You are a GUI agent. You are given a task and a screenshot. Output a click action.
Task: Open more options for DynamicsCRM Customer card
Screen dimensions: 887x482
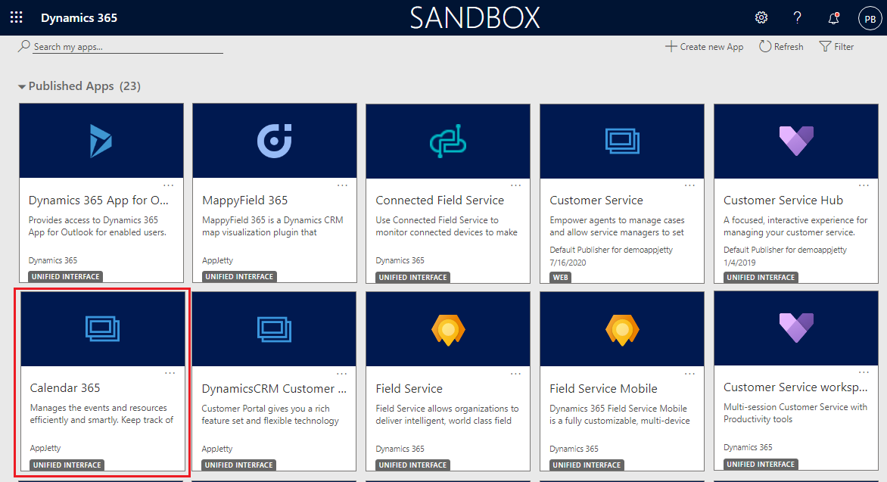click(x=341, y=373)
